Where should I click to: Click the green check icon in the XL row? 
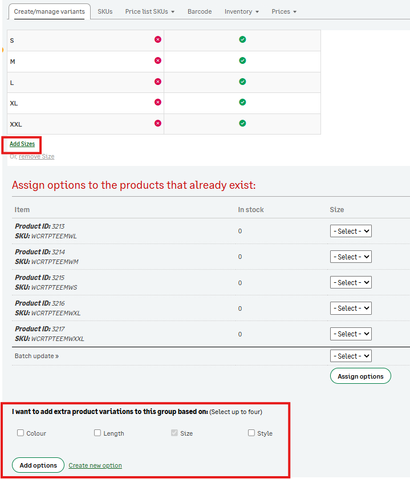[x=242, y=102]
